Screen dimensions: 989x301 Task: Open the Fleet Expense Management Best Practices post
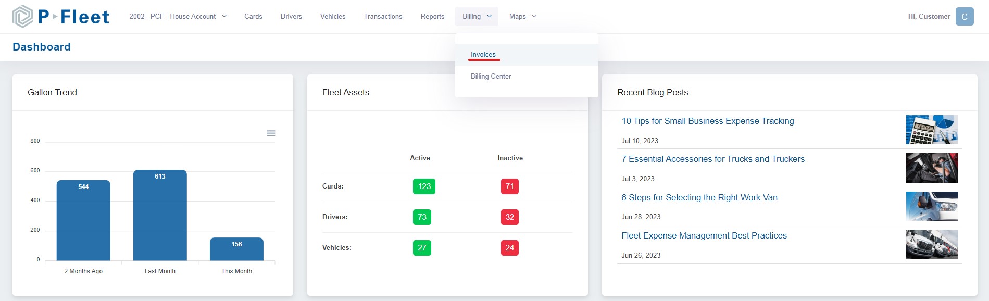[x=704, y=236]
